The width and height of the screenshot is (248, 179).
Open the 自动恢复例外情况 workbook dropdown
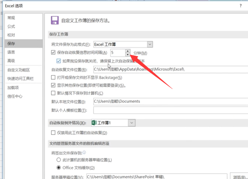131,123
